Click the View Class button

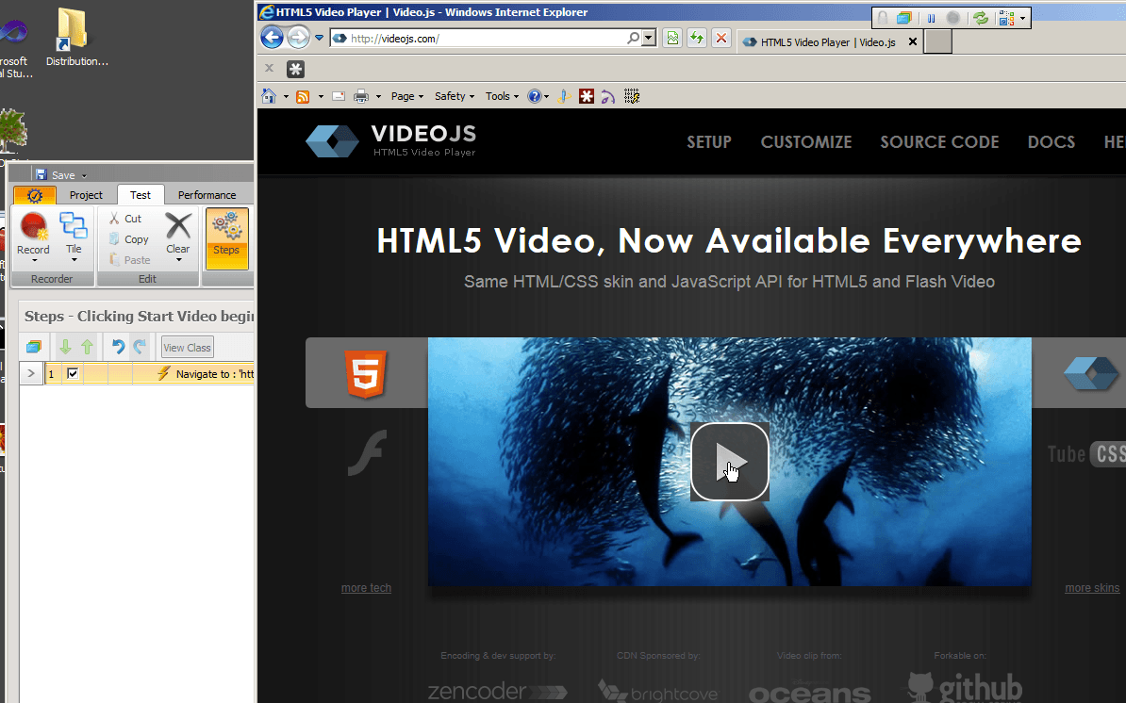(x=188, y=347)
